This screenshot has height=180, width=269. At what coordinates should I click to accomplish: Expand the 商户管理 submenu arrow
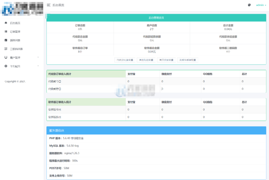coord(38,58)
